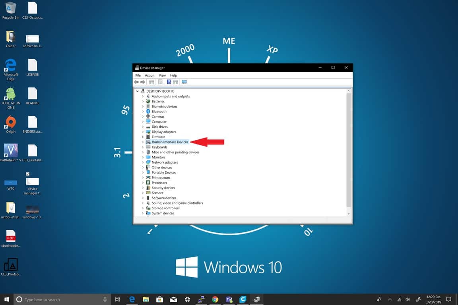Viewport: 458px width, 305px height.
Task: Click the Bluetooth device category icon
Action: coord(148,112)
